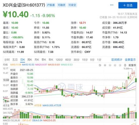This screenshot has height=125, width=139.
Task: Move chart left with the left arrow icon
Action: point(115,65)
